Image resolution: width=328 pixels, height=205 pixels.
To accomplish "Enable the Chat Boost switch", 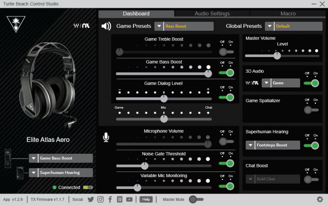I will [311, 180].
